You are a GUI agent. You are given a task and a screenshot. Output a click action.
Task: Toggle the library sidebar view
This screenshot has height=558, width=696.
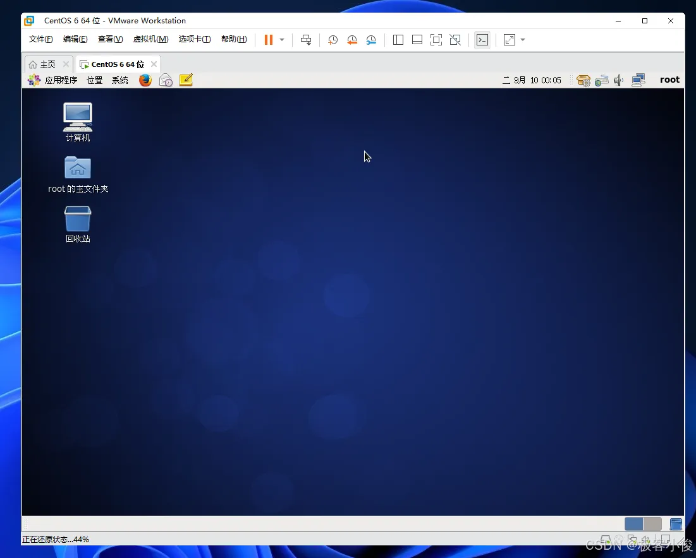(x=398, y=40)
